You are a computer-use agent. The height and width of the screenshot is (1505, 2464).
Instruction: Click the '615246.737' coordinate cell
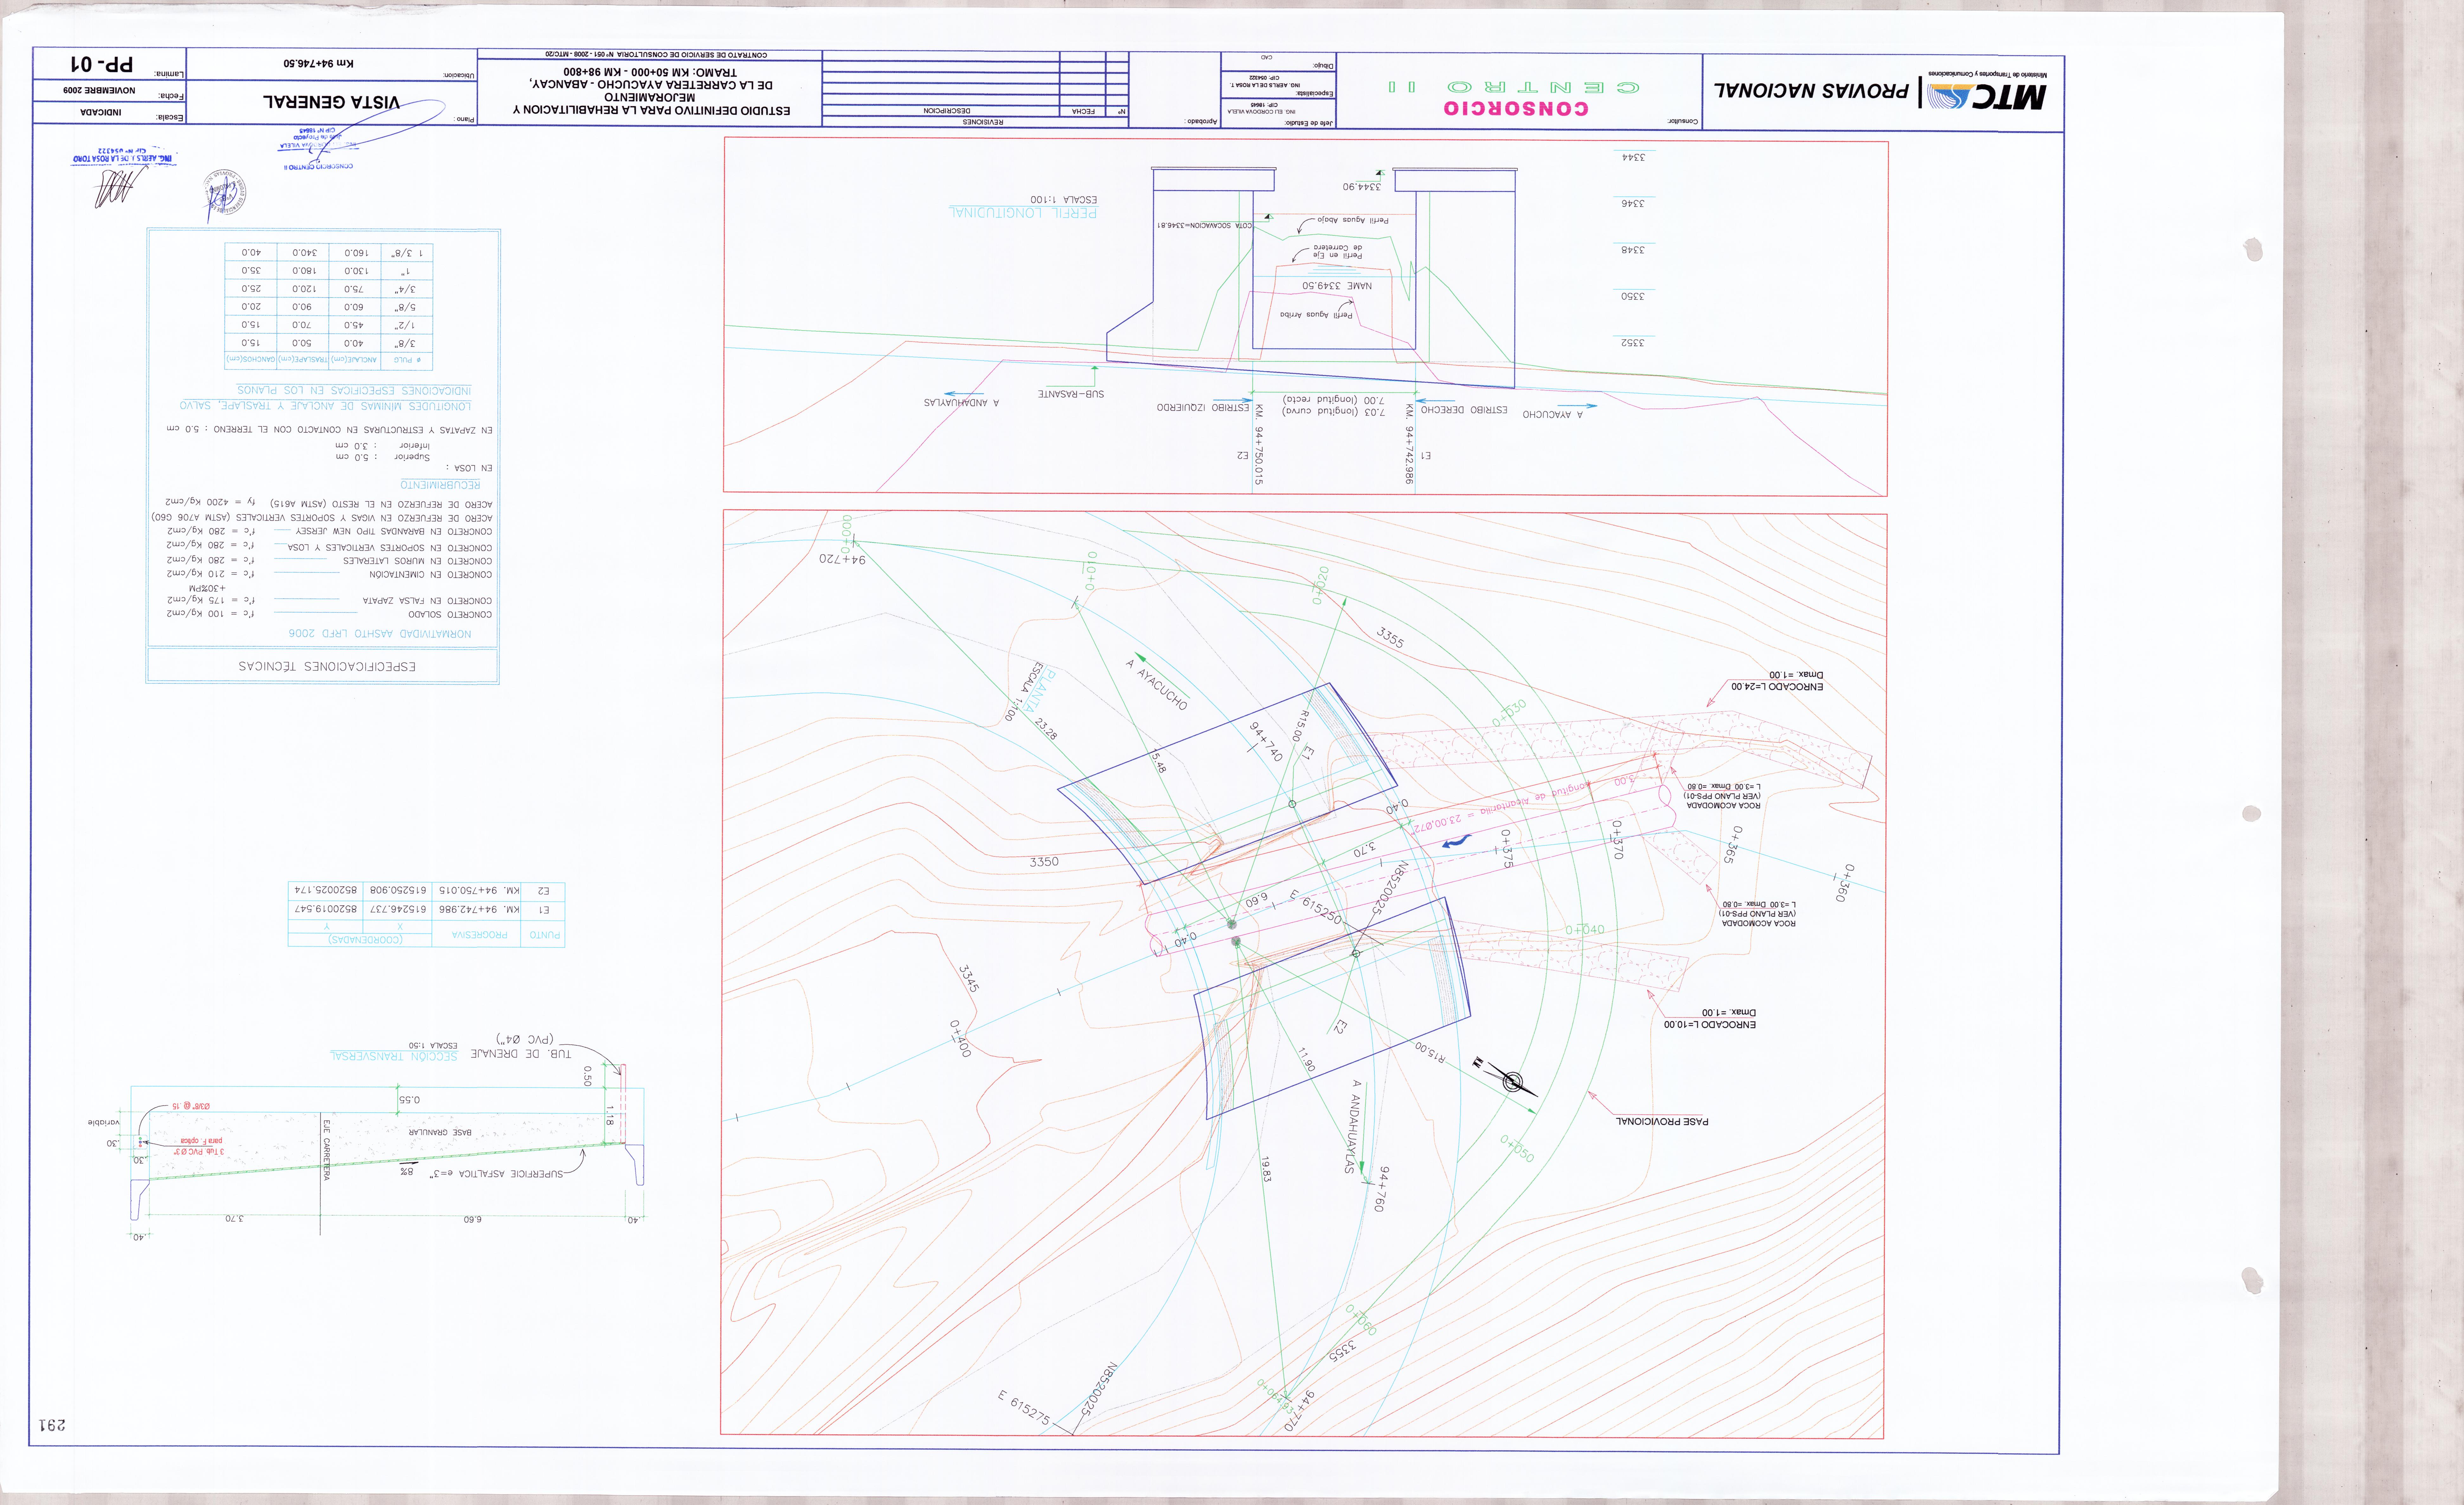tap(398, 910)
